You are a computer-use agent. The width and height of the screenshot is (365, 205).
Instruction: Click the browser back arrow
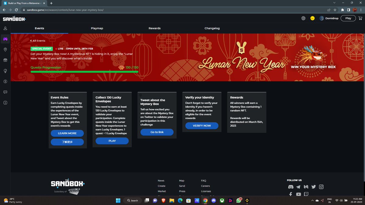click(x=4, y=10)
